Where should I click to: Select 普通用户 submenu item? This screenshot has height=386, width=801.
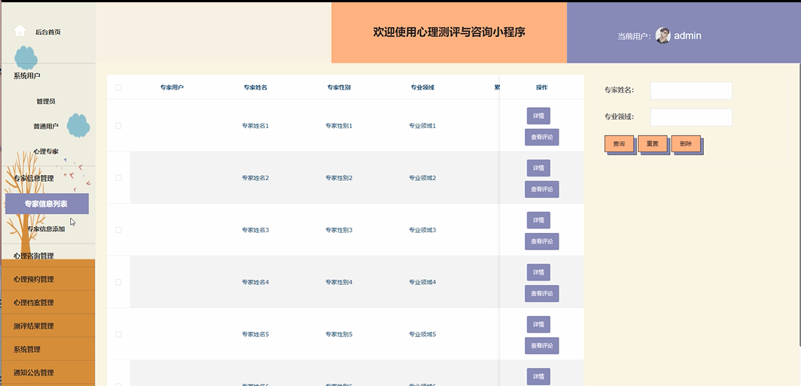(46, 127)
